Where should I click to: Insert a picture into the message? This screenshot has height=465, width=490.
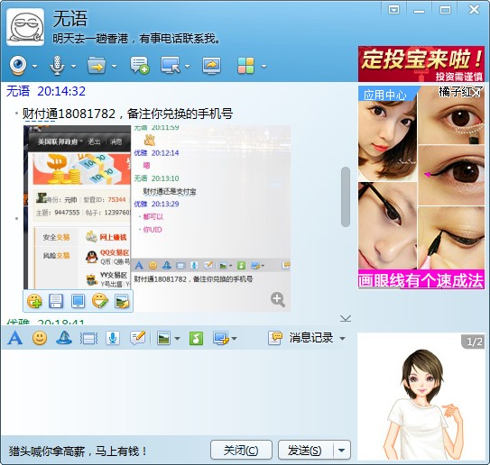[163, 338]
